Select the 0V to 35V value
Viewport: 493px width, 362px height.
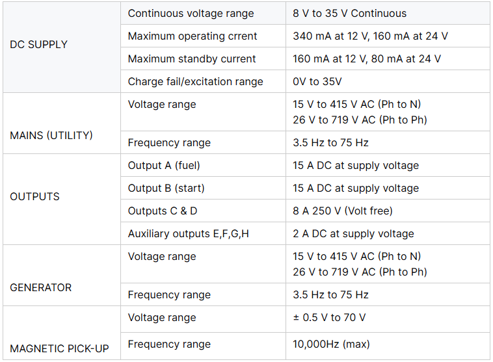coord(317,81)
